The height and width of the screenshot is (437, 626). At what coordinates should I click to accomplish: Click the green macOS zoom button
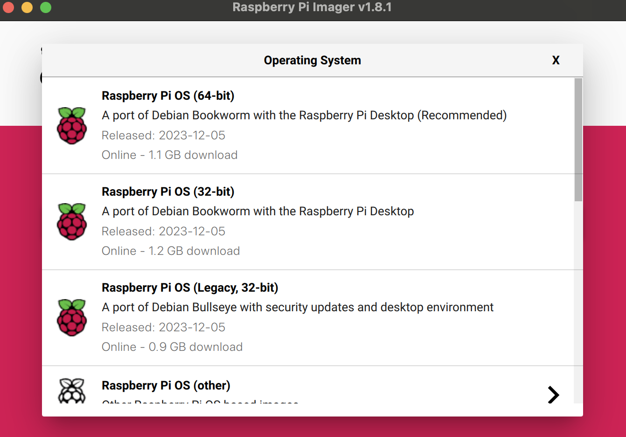46,7
